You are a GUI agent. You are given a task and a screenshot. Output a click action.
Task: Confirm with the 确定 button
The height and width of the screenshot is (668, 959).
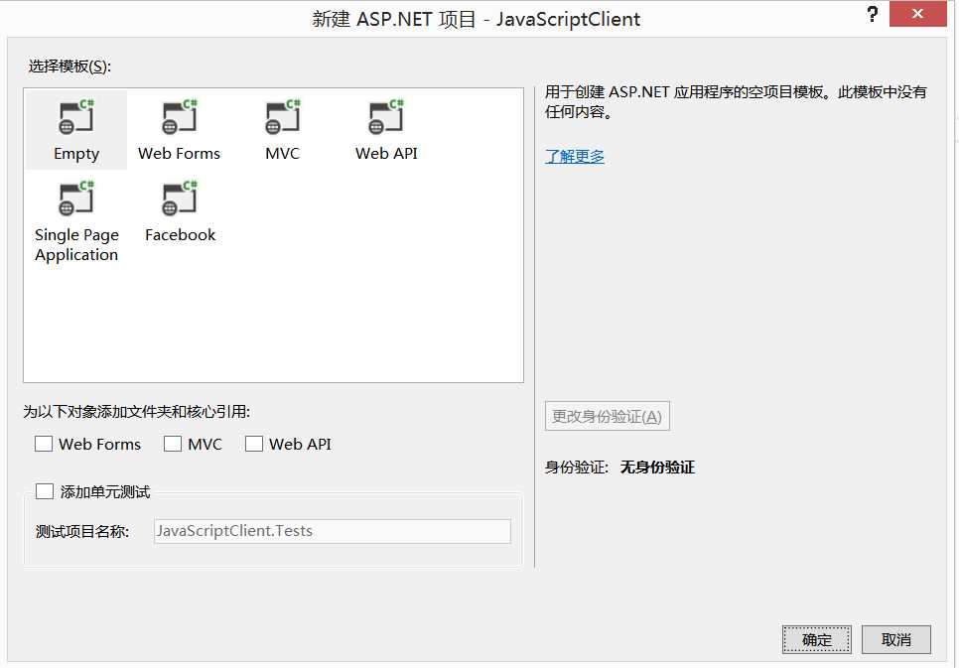click(816, 640)
